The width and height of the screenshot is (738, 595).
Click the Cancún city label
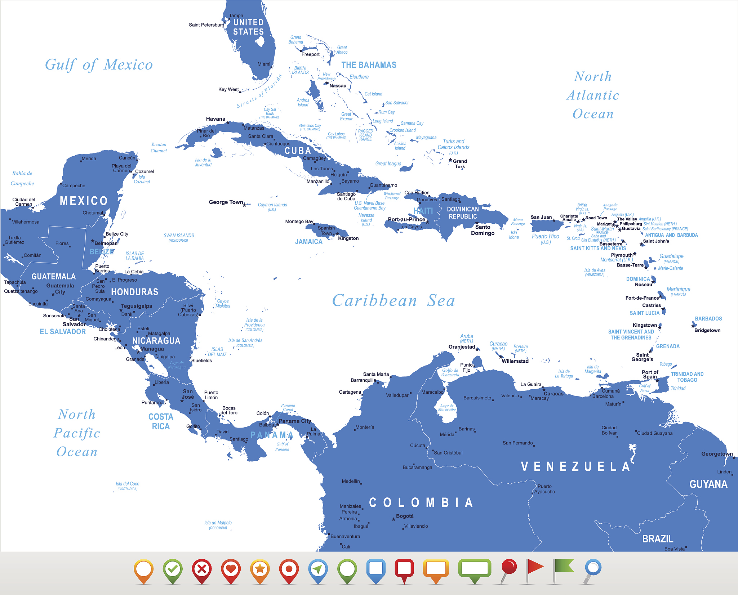pos(127,158)
